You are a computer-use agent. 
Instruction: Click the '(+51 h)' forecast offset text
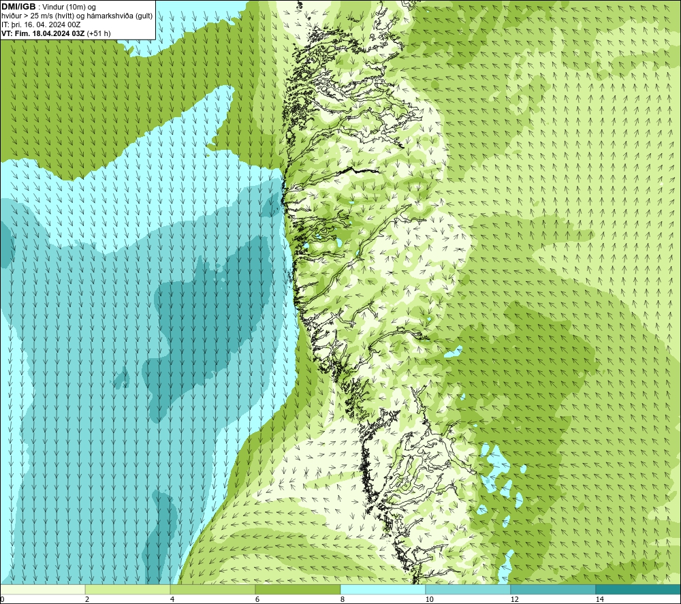click(99, 33)
